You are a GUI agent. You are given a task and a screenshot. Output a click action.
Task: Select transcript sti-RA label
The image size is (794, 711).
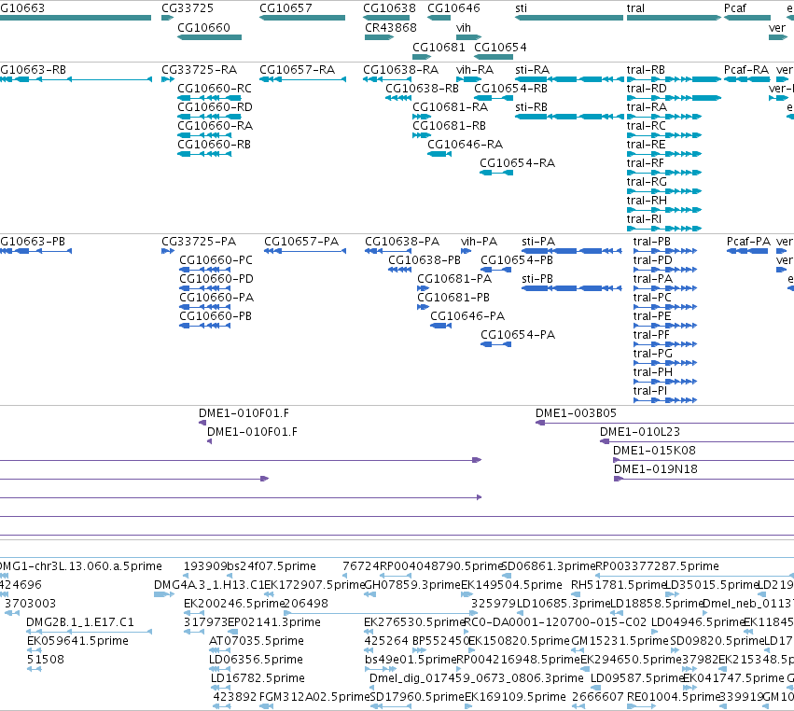click(x=532, y=69)
